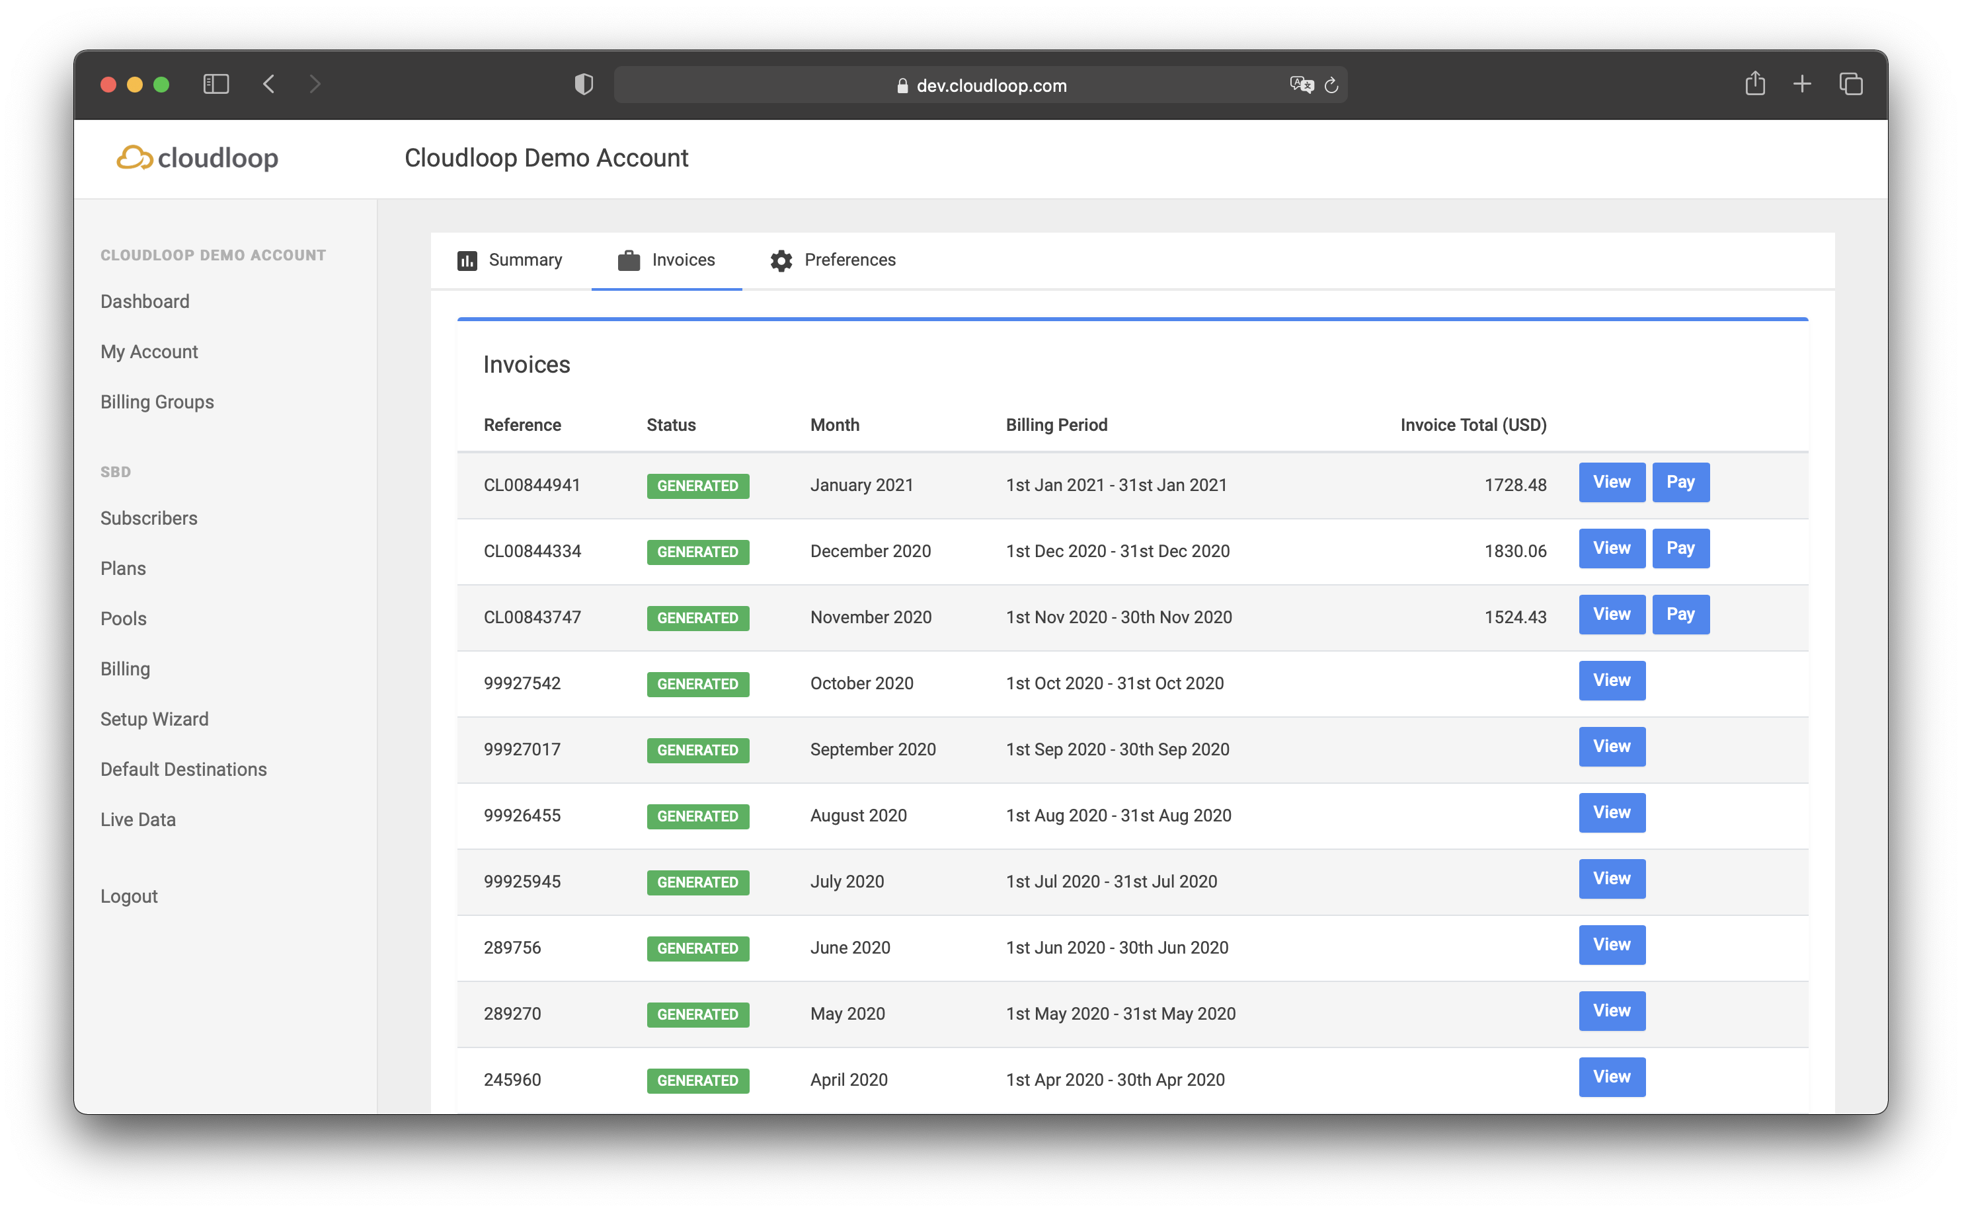1962x1212 pixels.
Task: Go back using the back arrow
Action: [270, 84]
